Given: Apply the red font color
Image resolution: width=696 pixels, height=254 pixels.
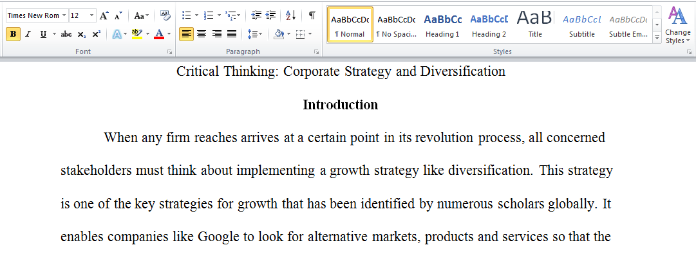Looking at the screenshot, I should pos(159,34).
